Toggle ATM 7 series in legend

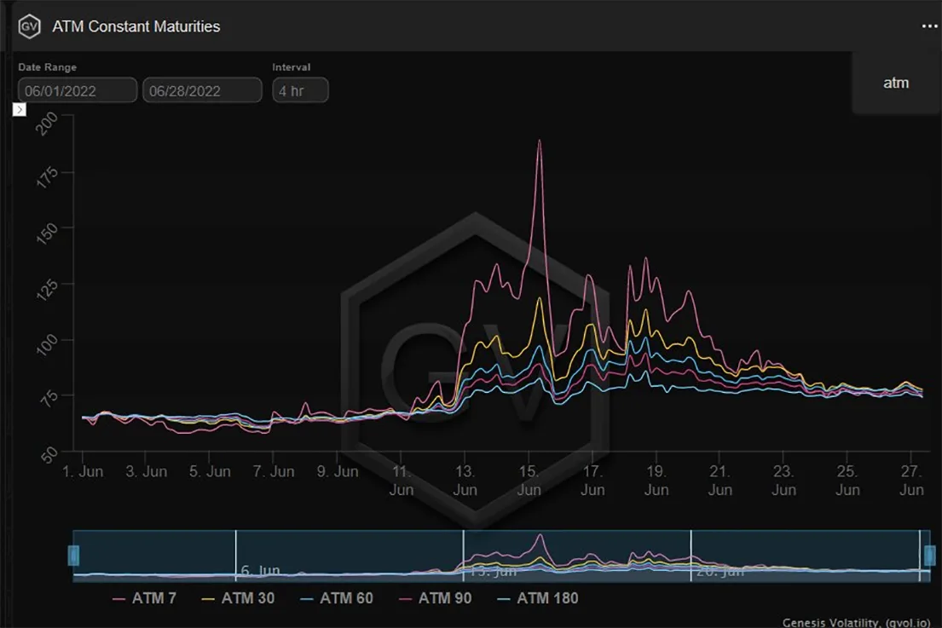point(144,598)
